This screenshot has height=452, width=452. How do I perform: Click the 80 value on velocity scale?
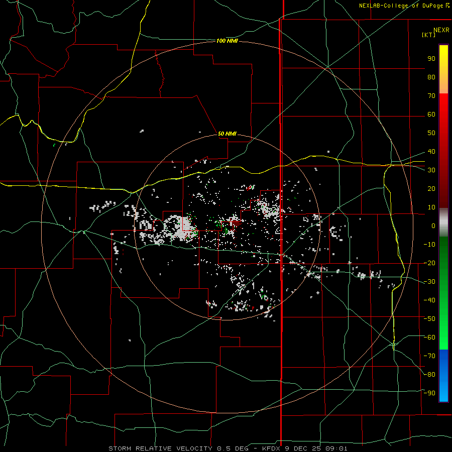(431, 77)
